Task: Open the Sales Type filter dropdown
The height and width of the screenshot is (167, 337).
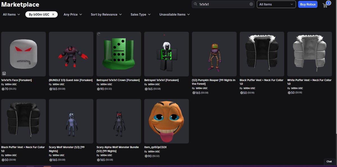Action: click(x=140, y=15)
